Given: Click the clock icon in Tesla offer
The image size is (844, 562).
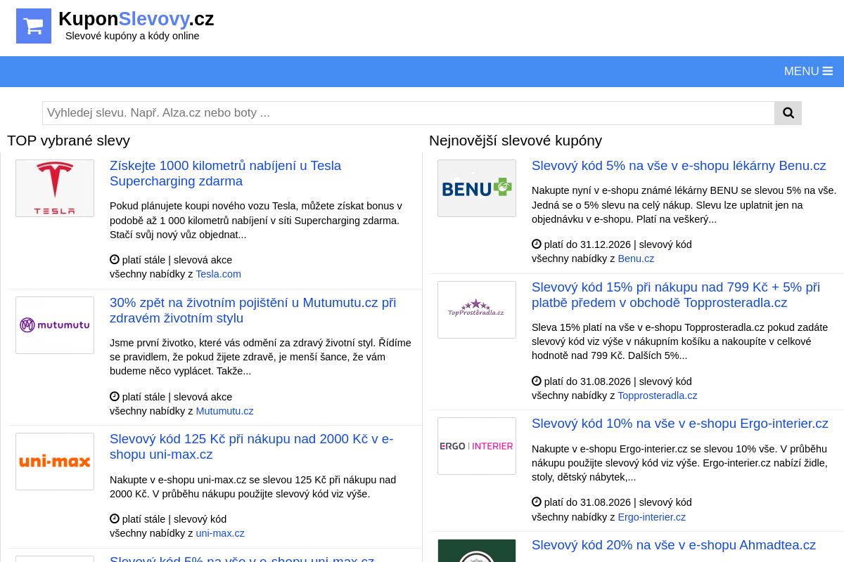Looking at the screenshot, I should [115, 259].
